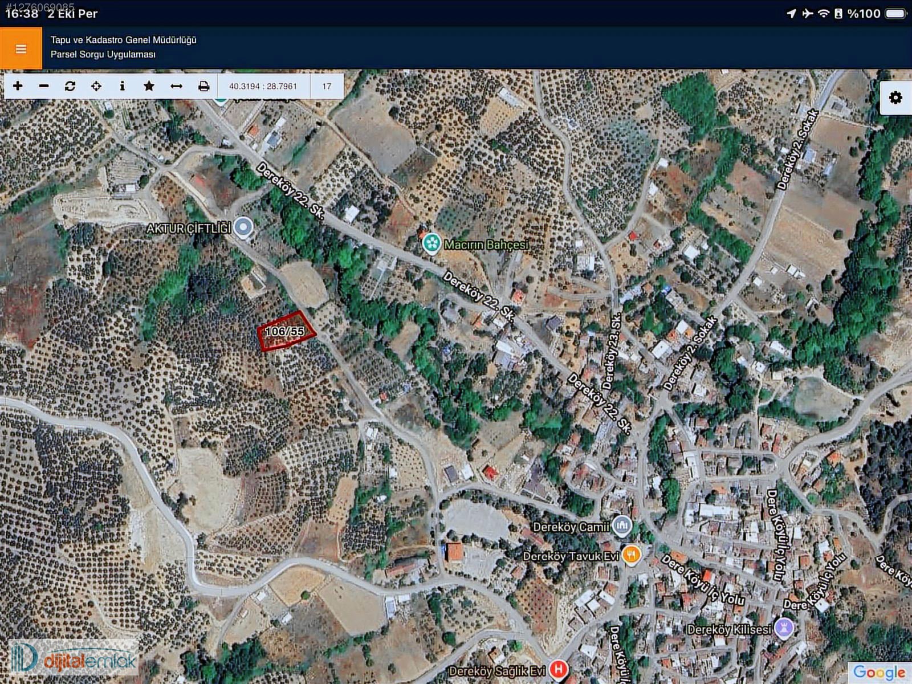Image resolution: width=912 pixels, height=684 pixels.
Task: Click the coordinates field 40.3194 : 28.7961
Action: (263, 86)
